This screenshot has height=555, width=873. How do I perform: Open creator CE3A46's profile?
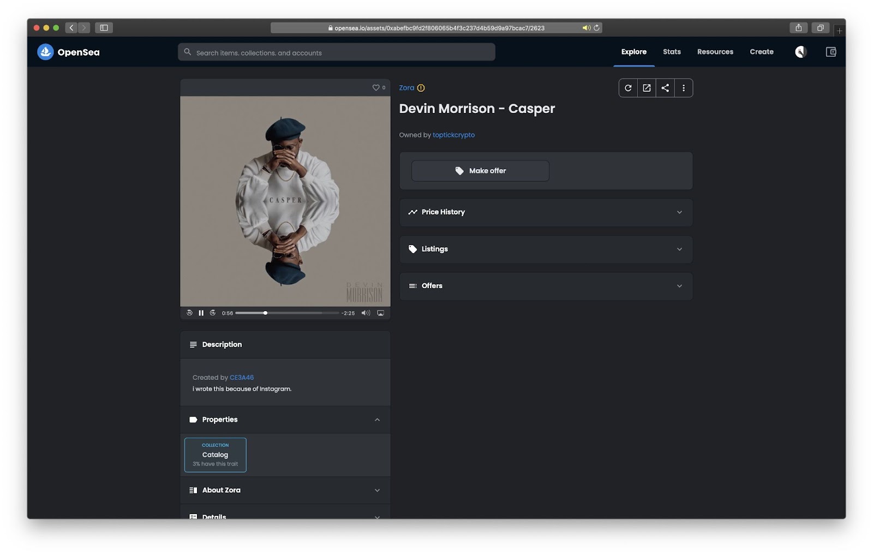tap(242, 378)
